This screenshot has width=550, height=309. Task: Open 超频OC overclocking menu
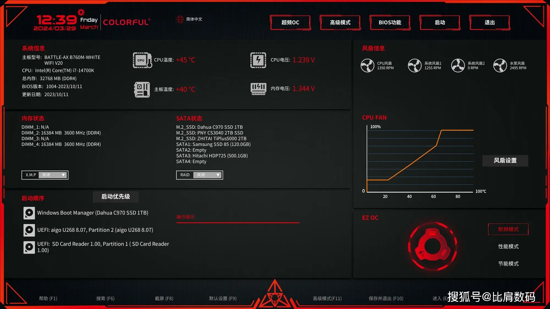point(290,22)
